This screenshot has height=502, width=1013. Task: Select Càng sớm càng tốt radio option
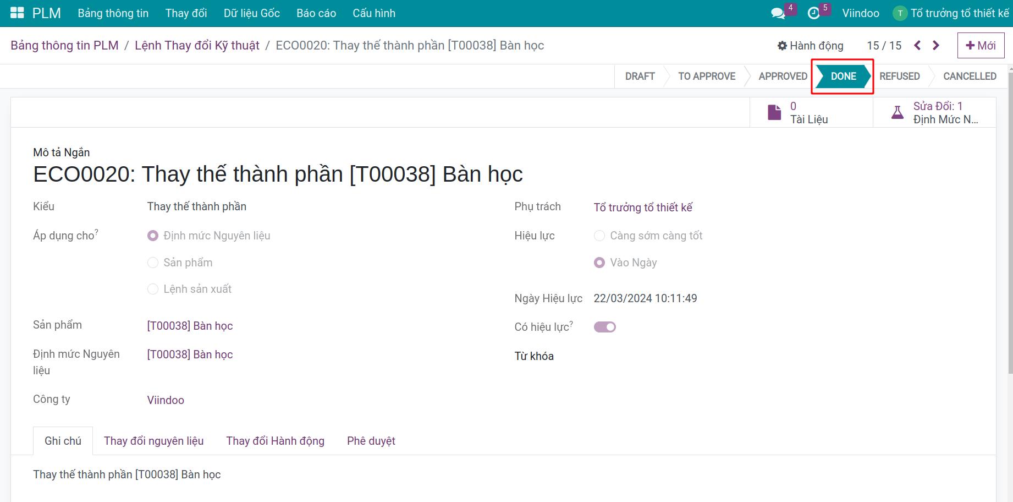pyautogui.click(x=599, y=236)
